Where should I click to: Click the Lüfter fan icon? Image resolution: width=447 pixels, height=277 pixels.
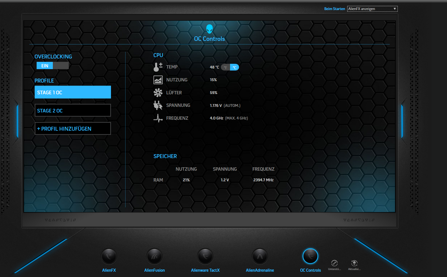pos(158,93)
